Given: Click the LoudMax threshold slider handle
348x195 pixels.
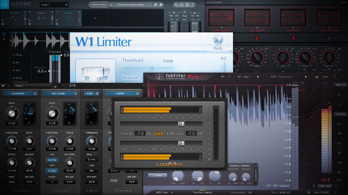Looking at the screenshot, I should point(181,124).
